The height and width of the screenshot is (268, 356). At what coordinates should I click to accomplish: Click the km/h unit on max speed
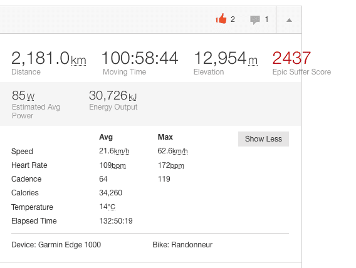coord(180,151)
